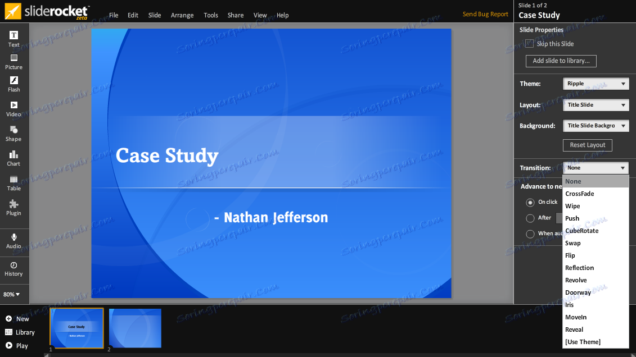The width and height of the screenshot is (636, 357).
Task: Click Reset Layout button
Action: (587, 145)
